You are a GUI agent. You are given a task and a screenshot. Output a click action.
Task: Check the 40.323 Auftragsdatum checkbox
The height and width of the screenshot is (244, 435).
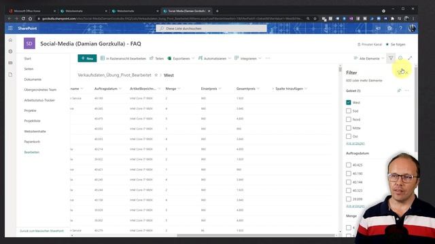pyautogui.click(x=349, y=190)
